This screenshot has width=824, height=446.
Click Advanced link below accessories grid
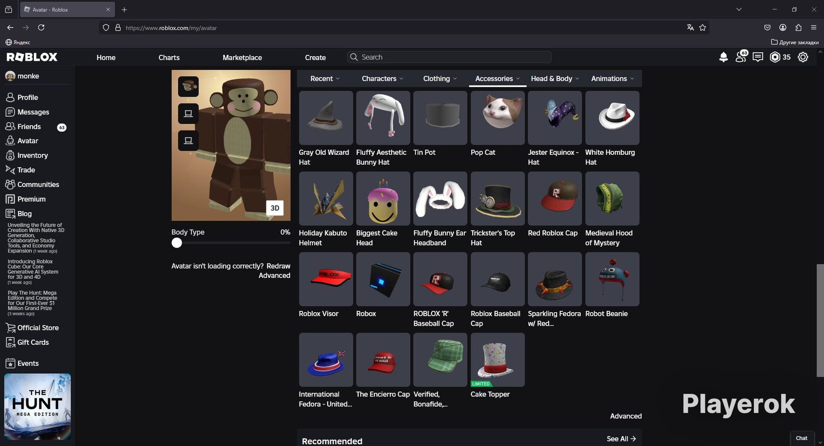626,416
